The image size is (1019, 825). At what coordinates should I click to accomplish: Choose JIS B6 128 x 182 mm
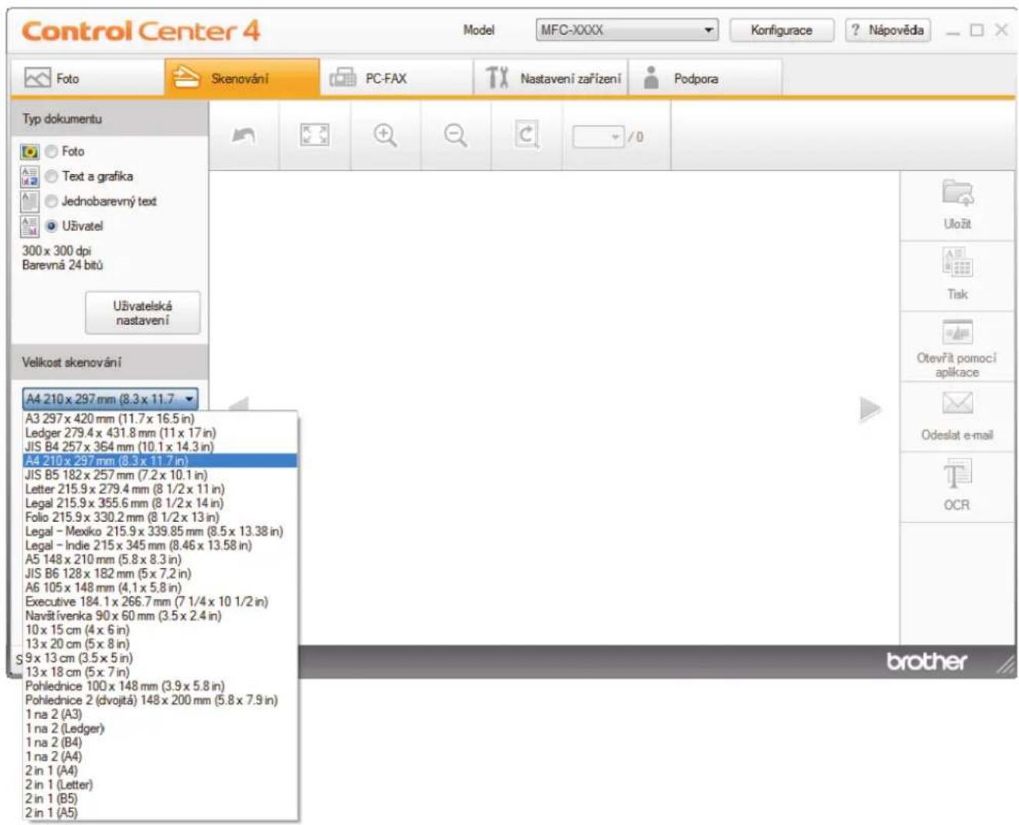pos(160,573)
